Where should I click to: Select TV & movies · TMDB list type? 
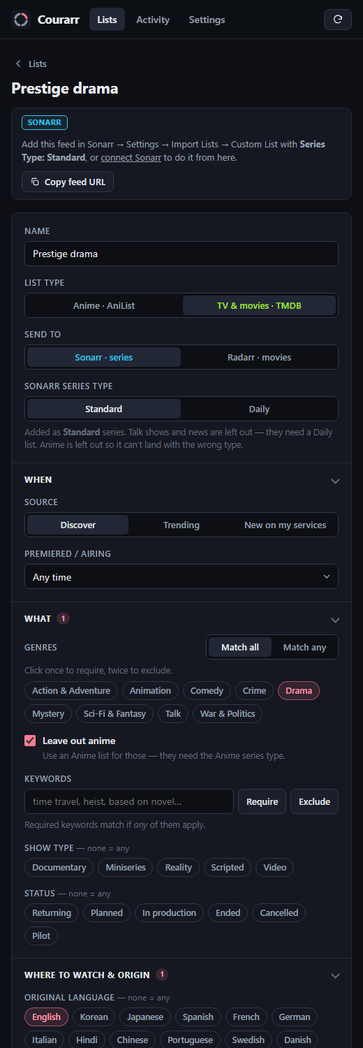point(259,305)
